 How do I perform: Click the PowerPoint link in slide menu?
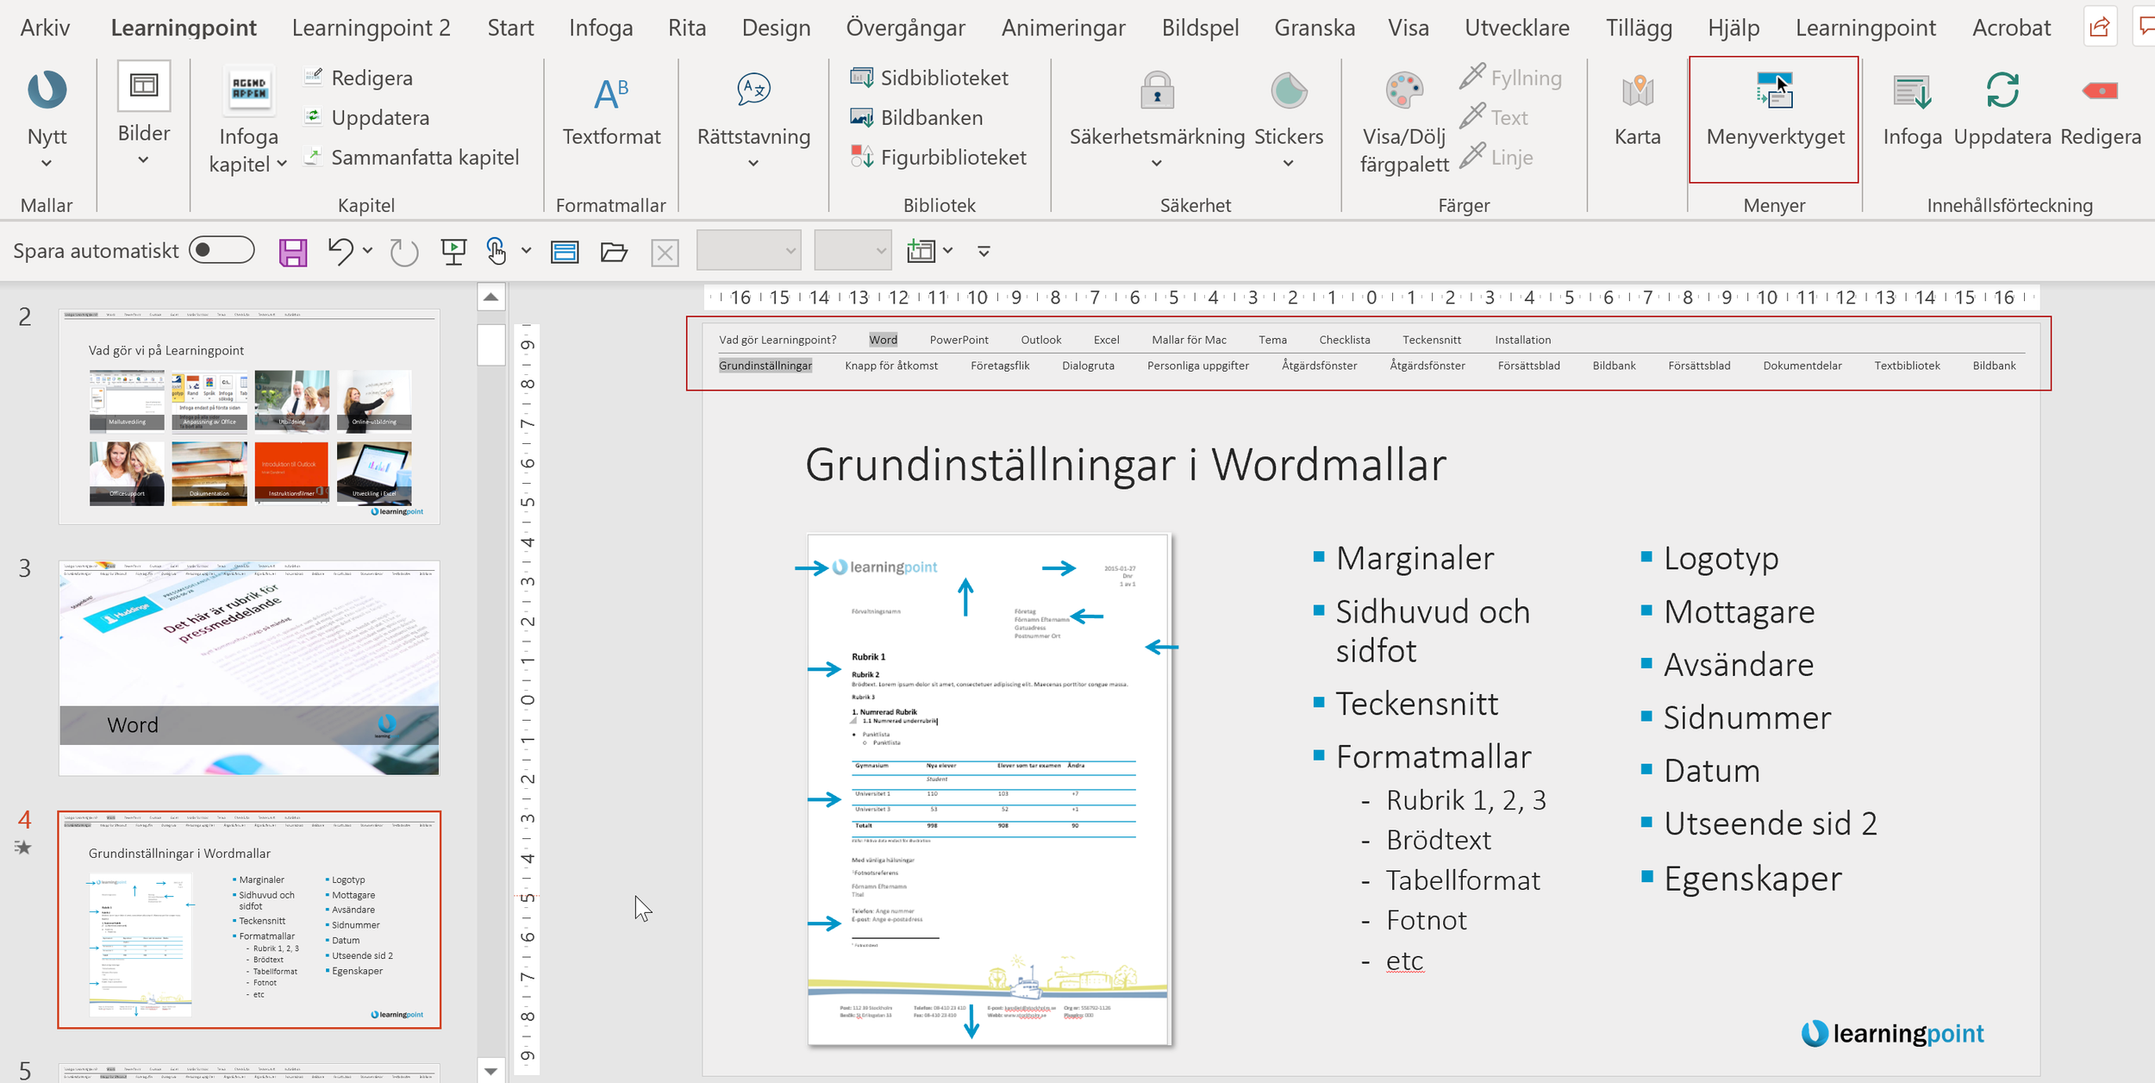(x=959, y=340)
